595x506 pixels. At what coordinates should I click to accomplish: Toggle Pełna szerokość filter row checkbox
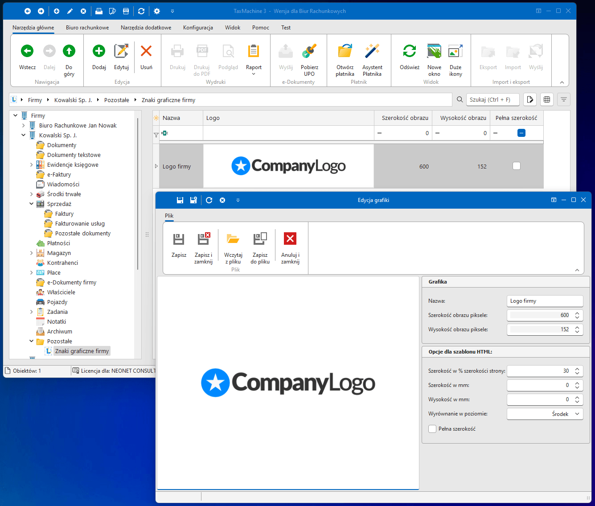(521, 133)
